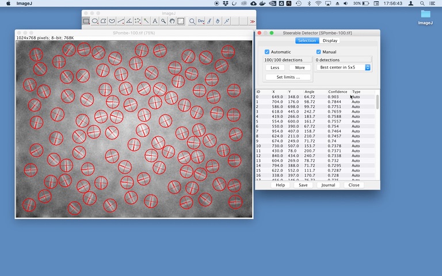Screen dimensions: 442x276
Task: Pick the Straight Line tool
Action: point(120,21)
